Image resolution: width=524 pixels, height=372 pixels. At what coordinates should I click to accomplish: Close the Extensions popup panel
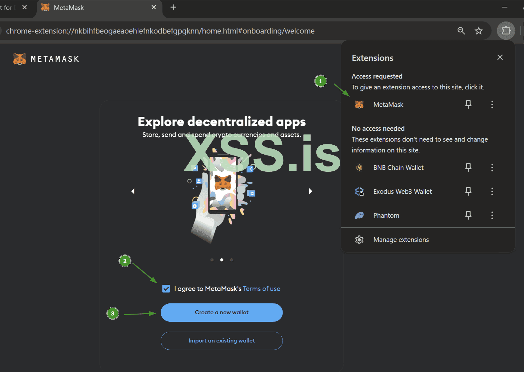(500, 57)
